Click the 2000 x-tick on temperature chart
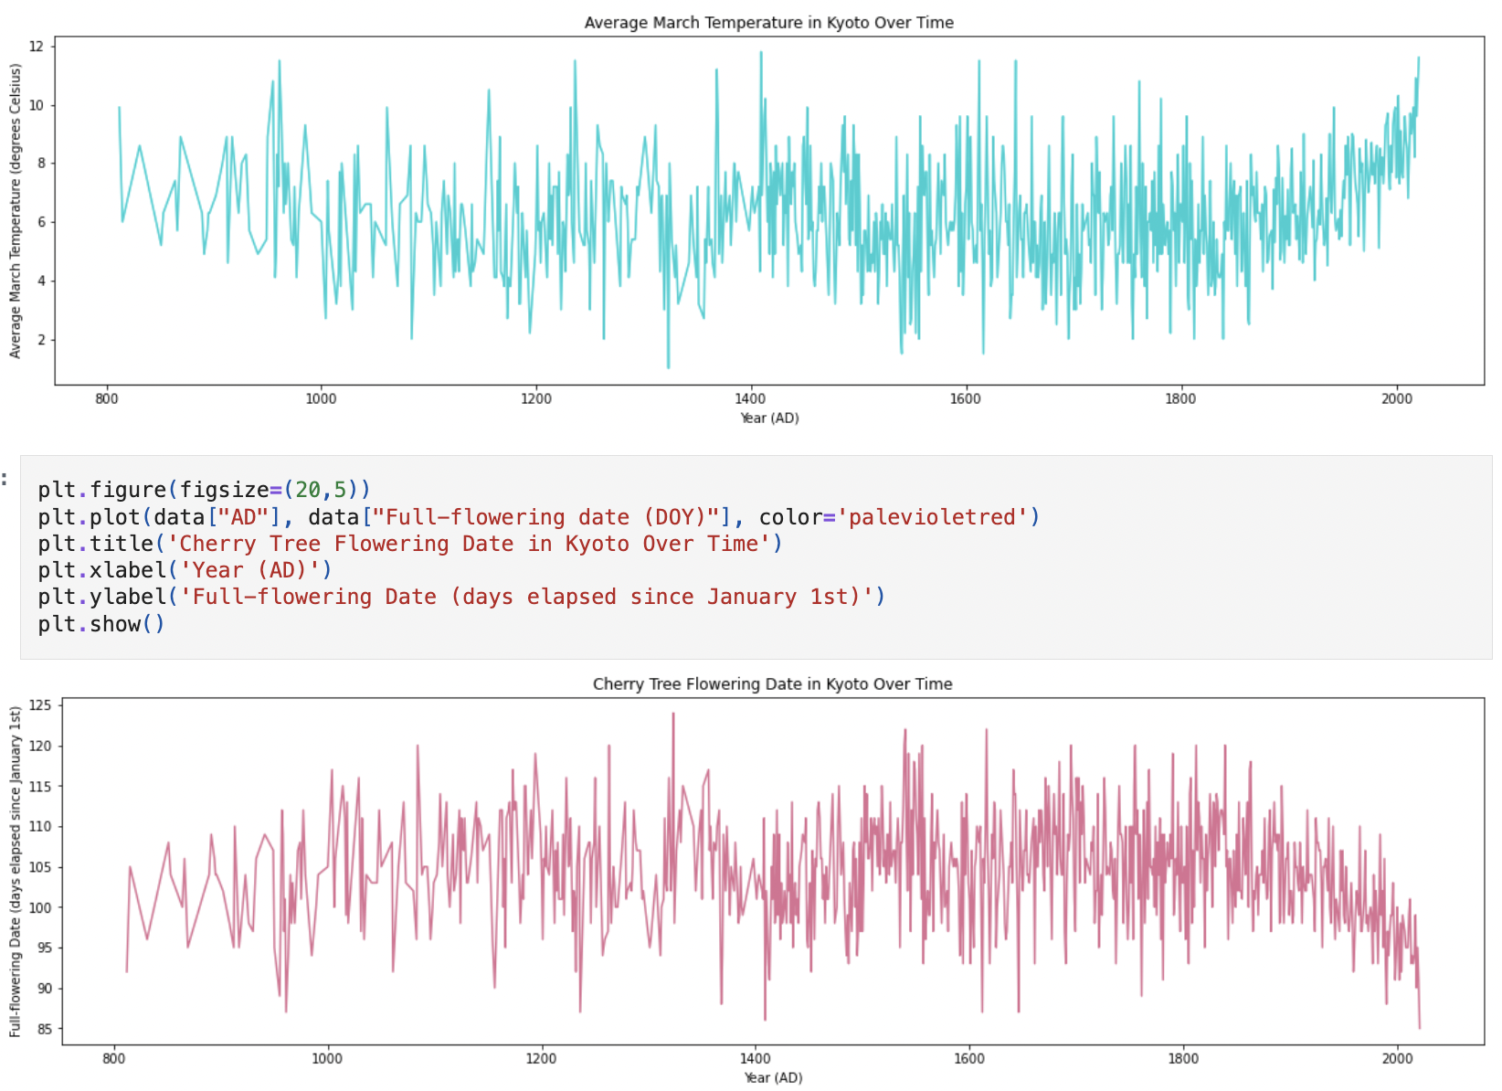Screen dimensions: 1502x1091 tap(1397, 398)
